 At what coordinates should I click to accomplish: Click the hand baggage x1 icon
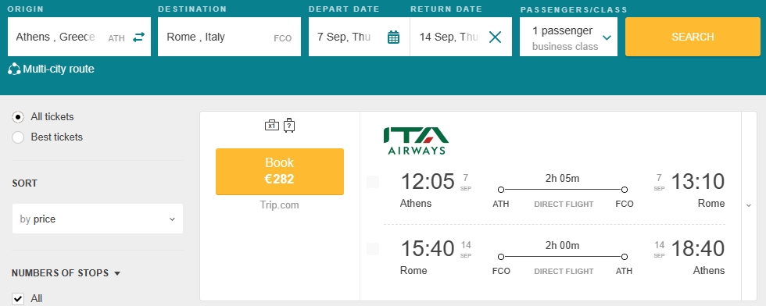tap(272, 126)
